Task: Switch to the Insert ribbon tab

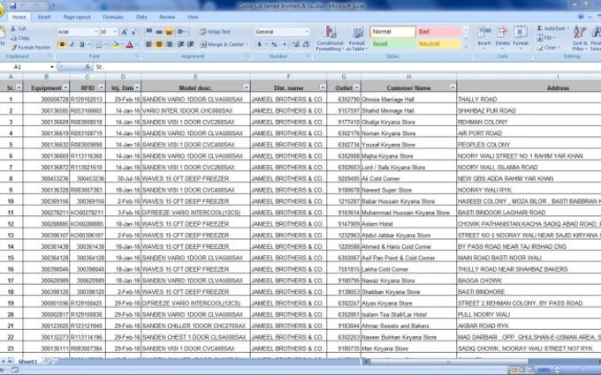Action: (x=44, y=17)
